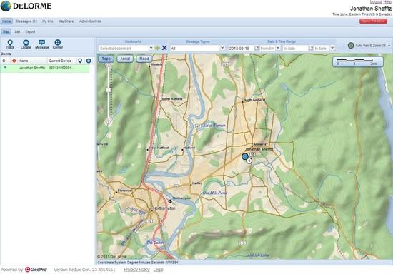Open the Admin Controls tab
Viewport: 393px width, 274px height.
pyautogui.click(x=90, y=21)
